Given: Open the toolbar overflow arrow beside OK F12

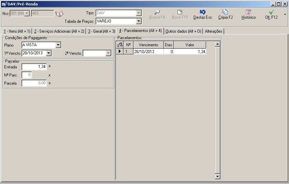Looking at the screenshot, I should coord(285,15).
